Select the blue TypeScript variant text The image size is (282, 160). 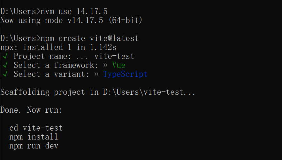tap(125, 75)
